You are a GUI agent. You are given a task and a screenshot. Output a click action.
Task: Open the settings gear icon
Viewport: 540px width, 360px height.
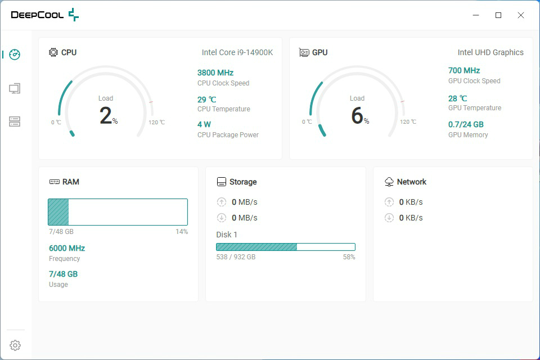point(15,345)
